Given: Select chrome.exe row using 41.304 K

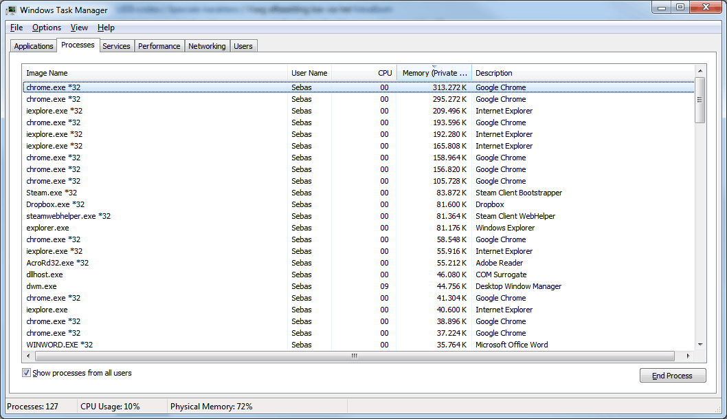Looking at the screenshot, I should pyautogui.click(x=359, y=298).
